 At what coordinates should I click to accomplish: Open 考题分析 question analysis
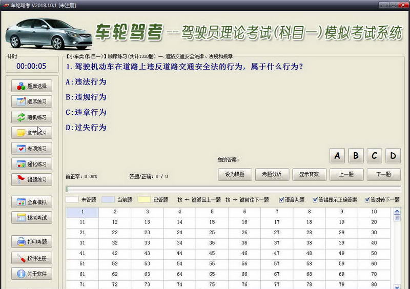[272, 174]
